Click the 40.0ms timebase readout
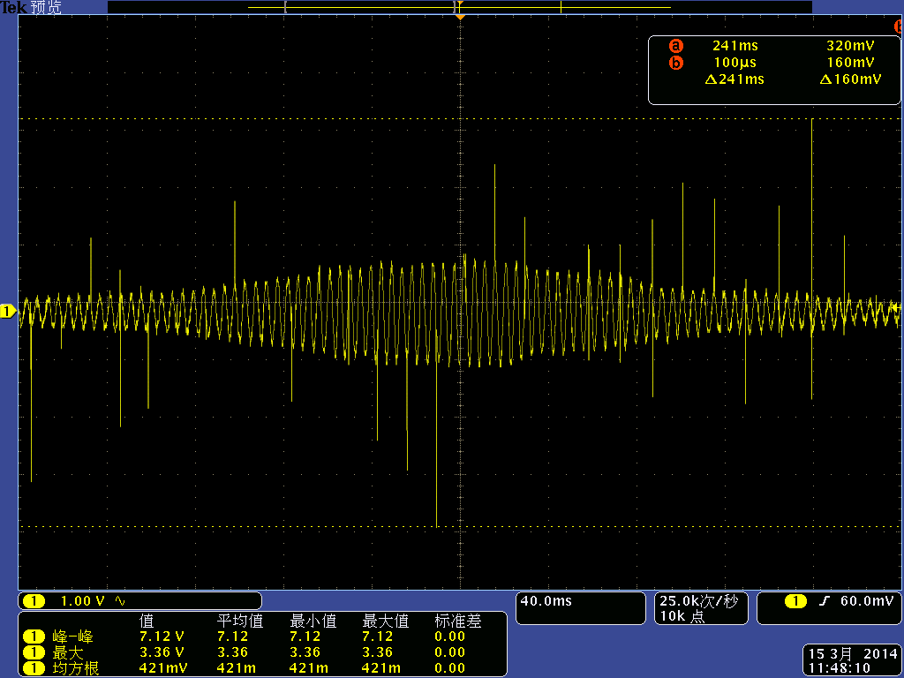 click(x=546, y=601)
